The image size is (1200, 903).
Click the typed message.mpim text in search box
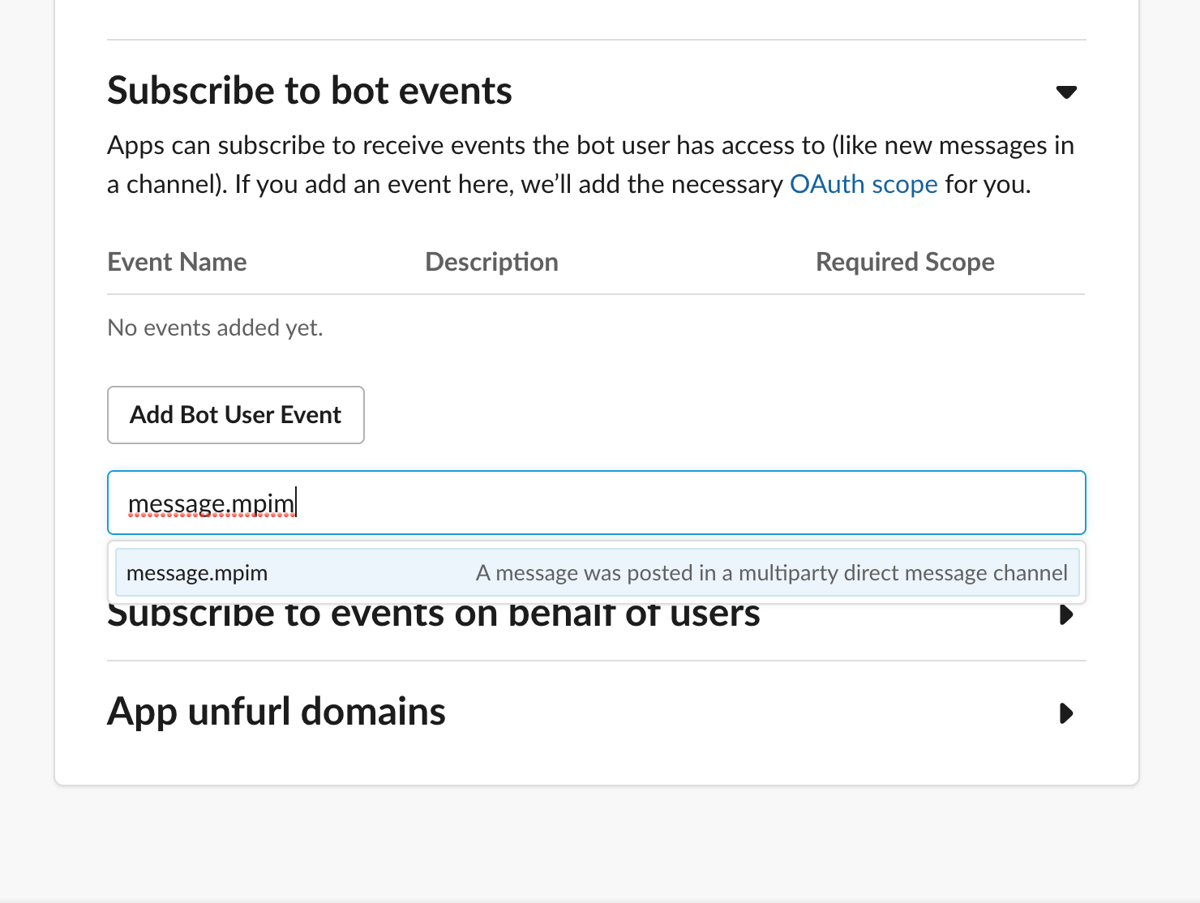tap(211, 503)
